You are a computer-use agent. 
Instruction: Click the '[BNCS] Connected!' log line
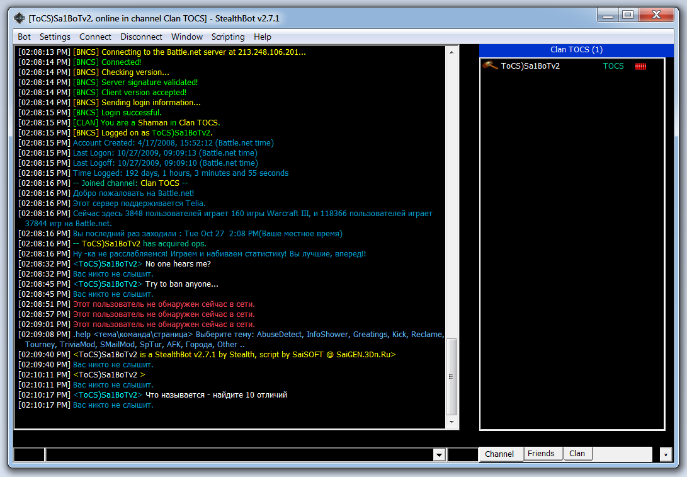80,62
